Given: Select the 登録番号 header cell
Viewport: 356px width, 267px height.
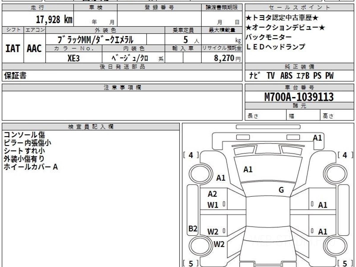Looking at the screenshot, I should (159, 7).
